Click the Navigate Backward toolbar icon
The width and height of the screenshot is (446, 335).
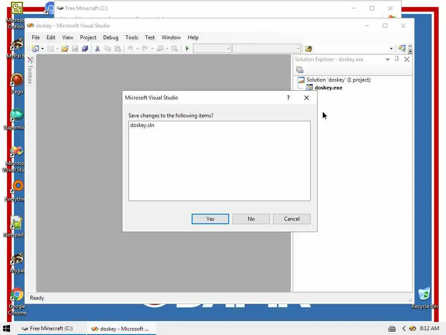coord(160,49)
